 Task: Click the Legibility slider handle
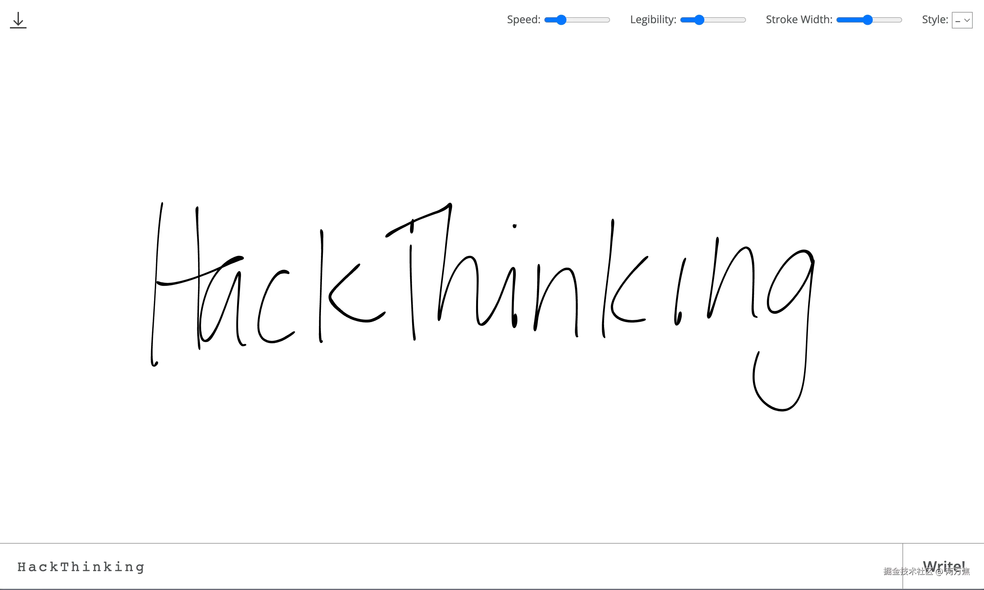[x=699, y=20]
